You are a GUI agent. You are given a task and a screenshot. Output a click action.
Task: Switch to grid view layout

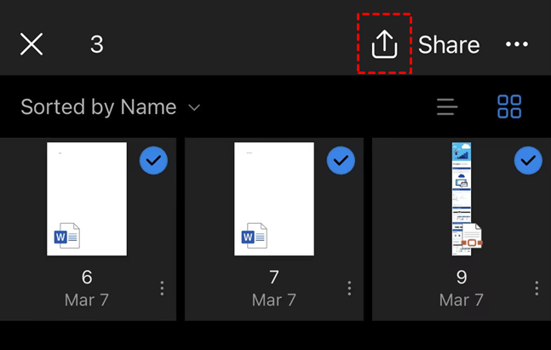(509, 107)
